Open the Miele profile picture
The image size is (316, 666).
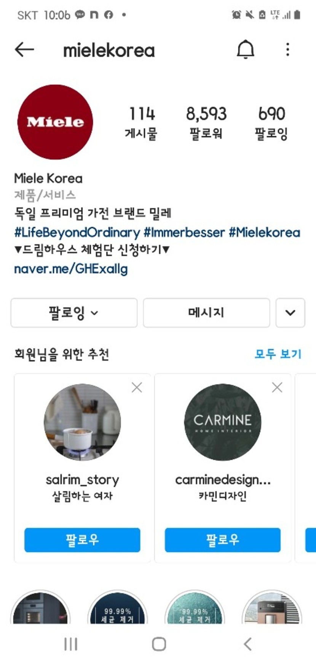pos(55,122)
